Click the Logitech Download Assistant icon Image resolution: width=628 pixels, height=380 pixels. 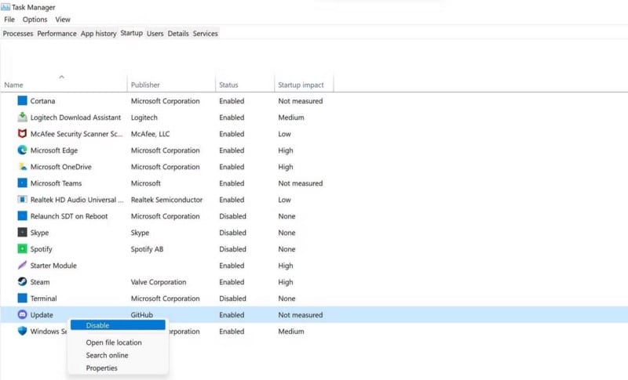point(23,117)
